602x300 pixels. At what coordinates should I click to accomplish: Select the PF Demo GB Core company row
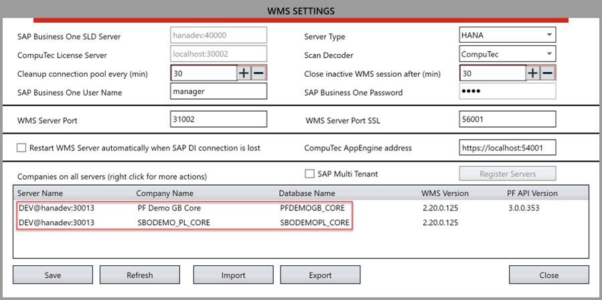(x=169, y=208)
